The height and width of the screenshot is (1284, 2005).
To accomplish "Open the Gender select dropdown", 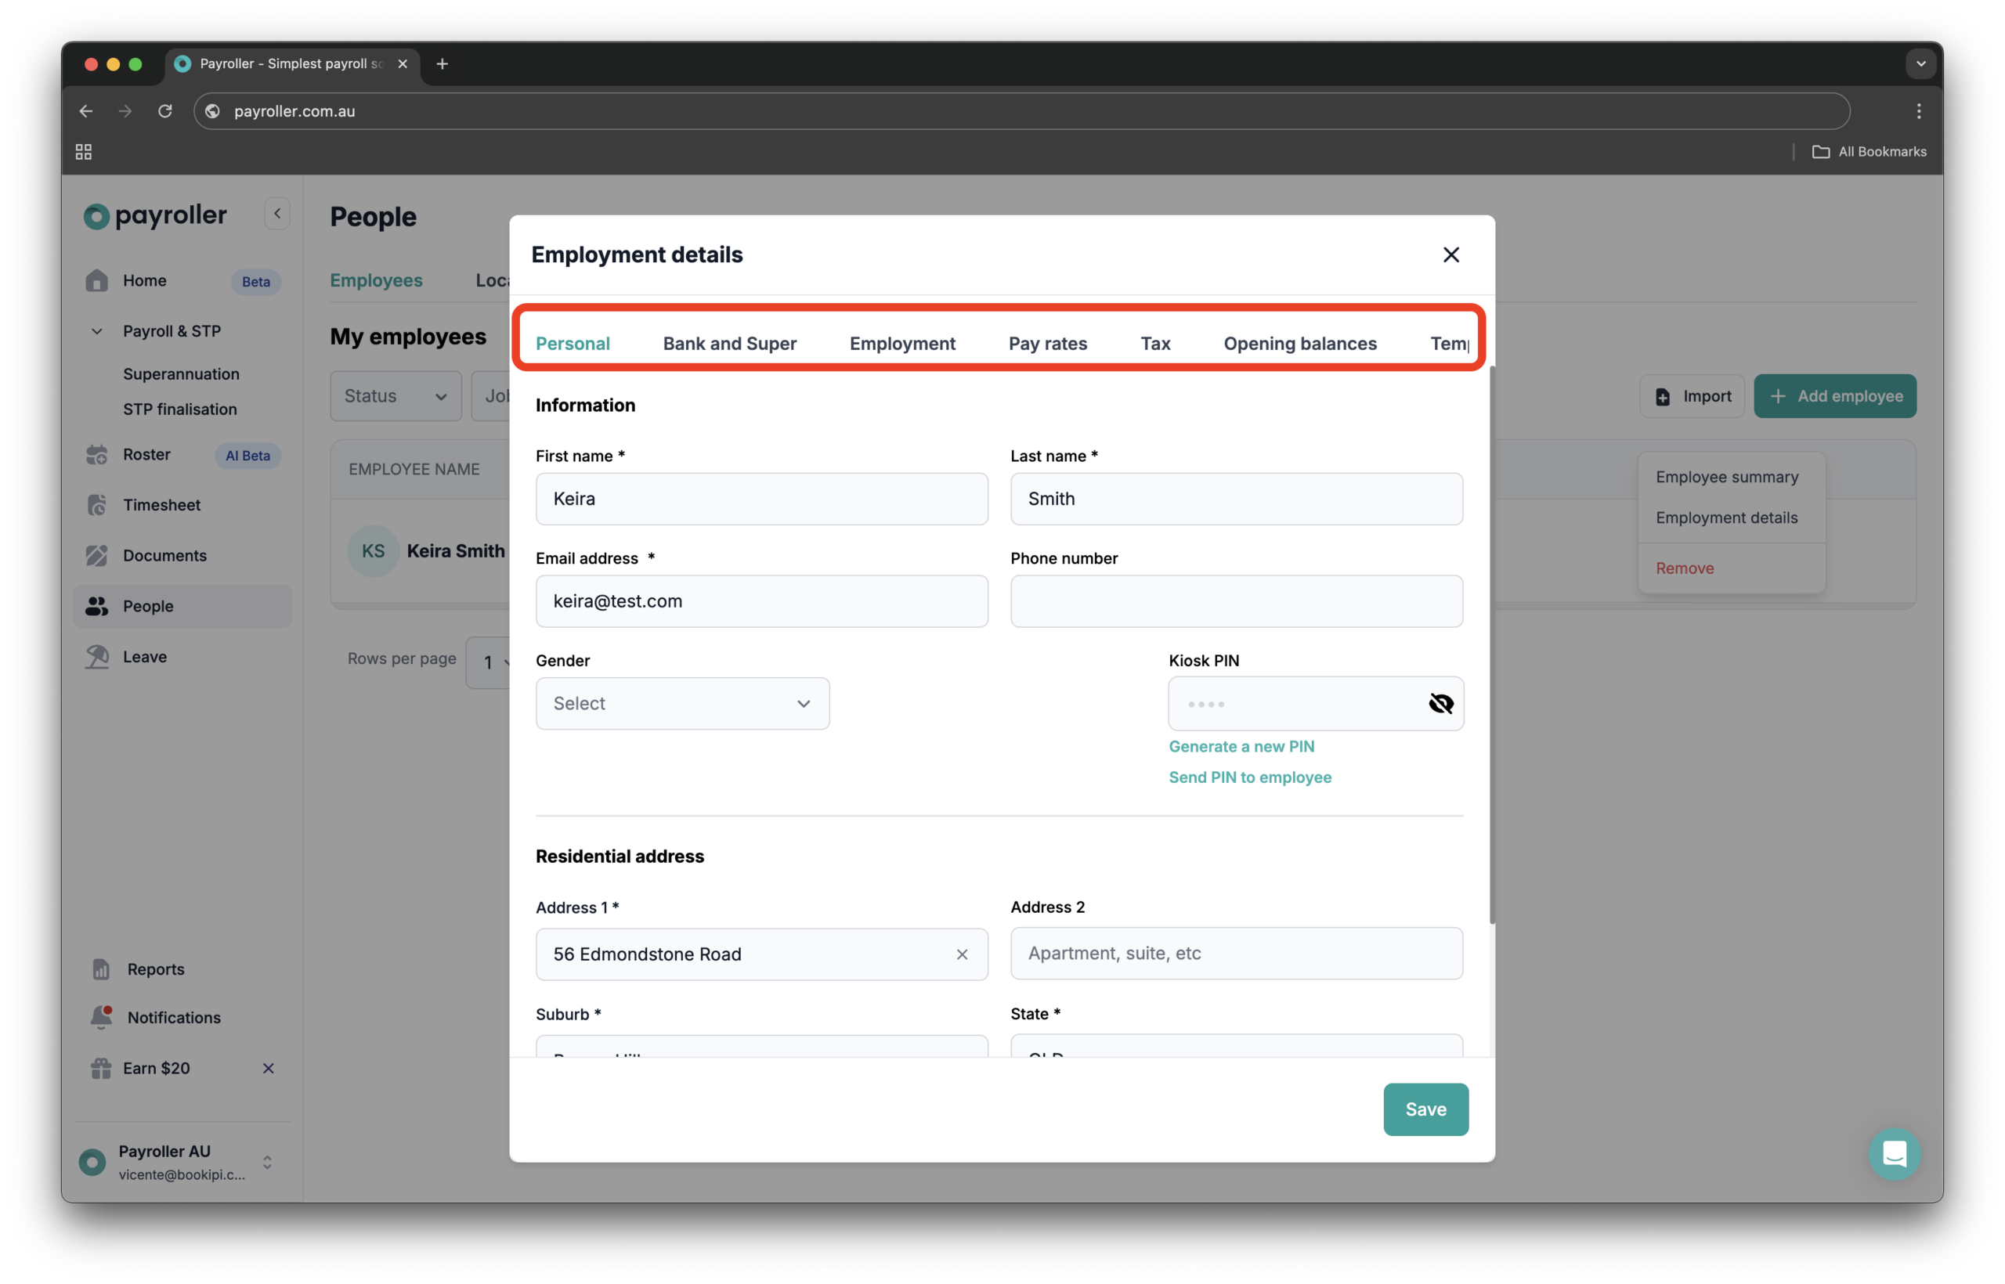I will (x=681, y=703).
